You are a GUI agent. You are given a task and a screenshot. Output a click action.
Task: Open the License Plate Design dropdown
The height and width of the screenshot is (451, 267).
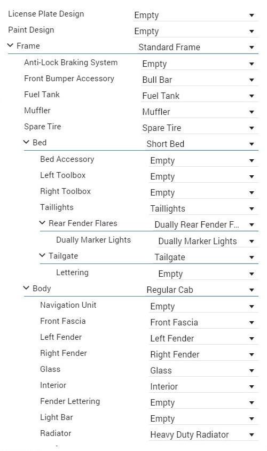[x=195, y=15]
